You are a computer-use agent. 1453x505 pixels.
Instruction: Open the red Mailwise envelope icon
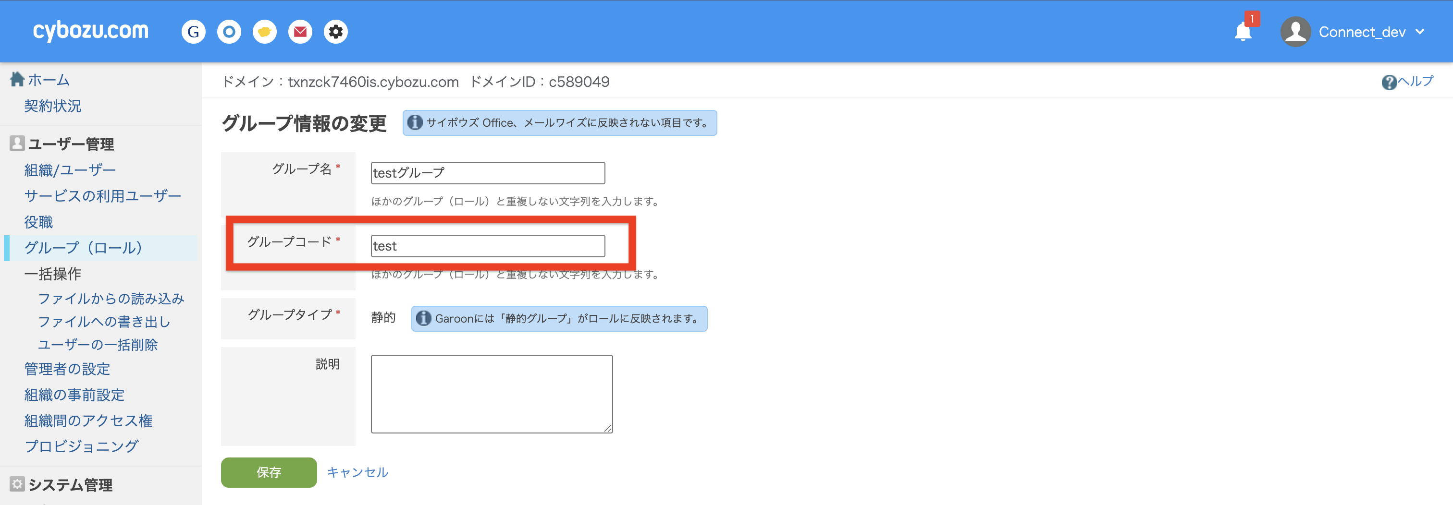300,32
